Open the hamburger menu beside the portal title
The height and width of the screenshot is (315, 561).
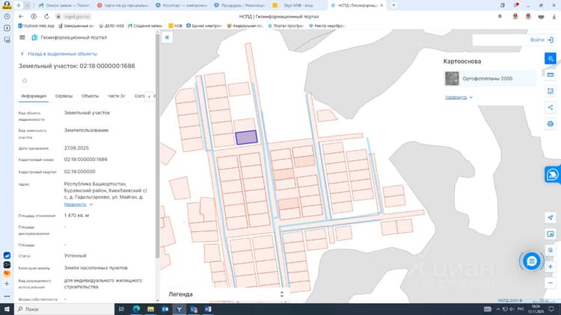click(22, 37)
